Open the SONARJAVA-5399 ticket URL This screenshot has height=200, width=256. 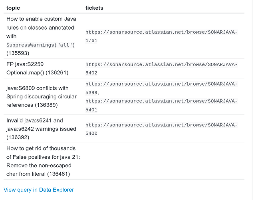coord(161,88)
